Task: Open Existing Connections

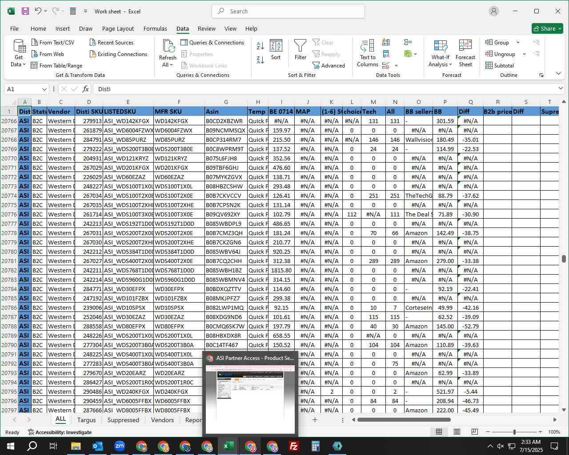Action: (118, 54)
